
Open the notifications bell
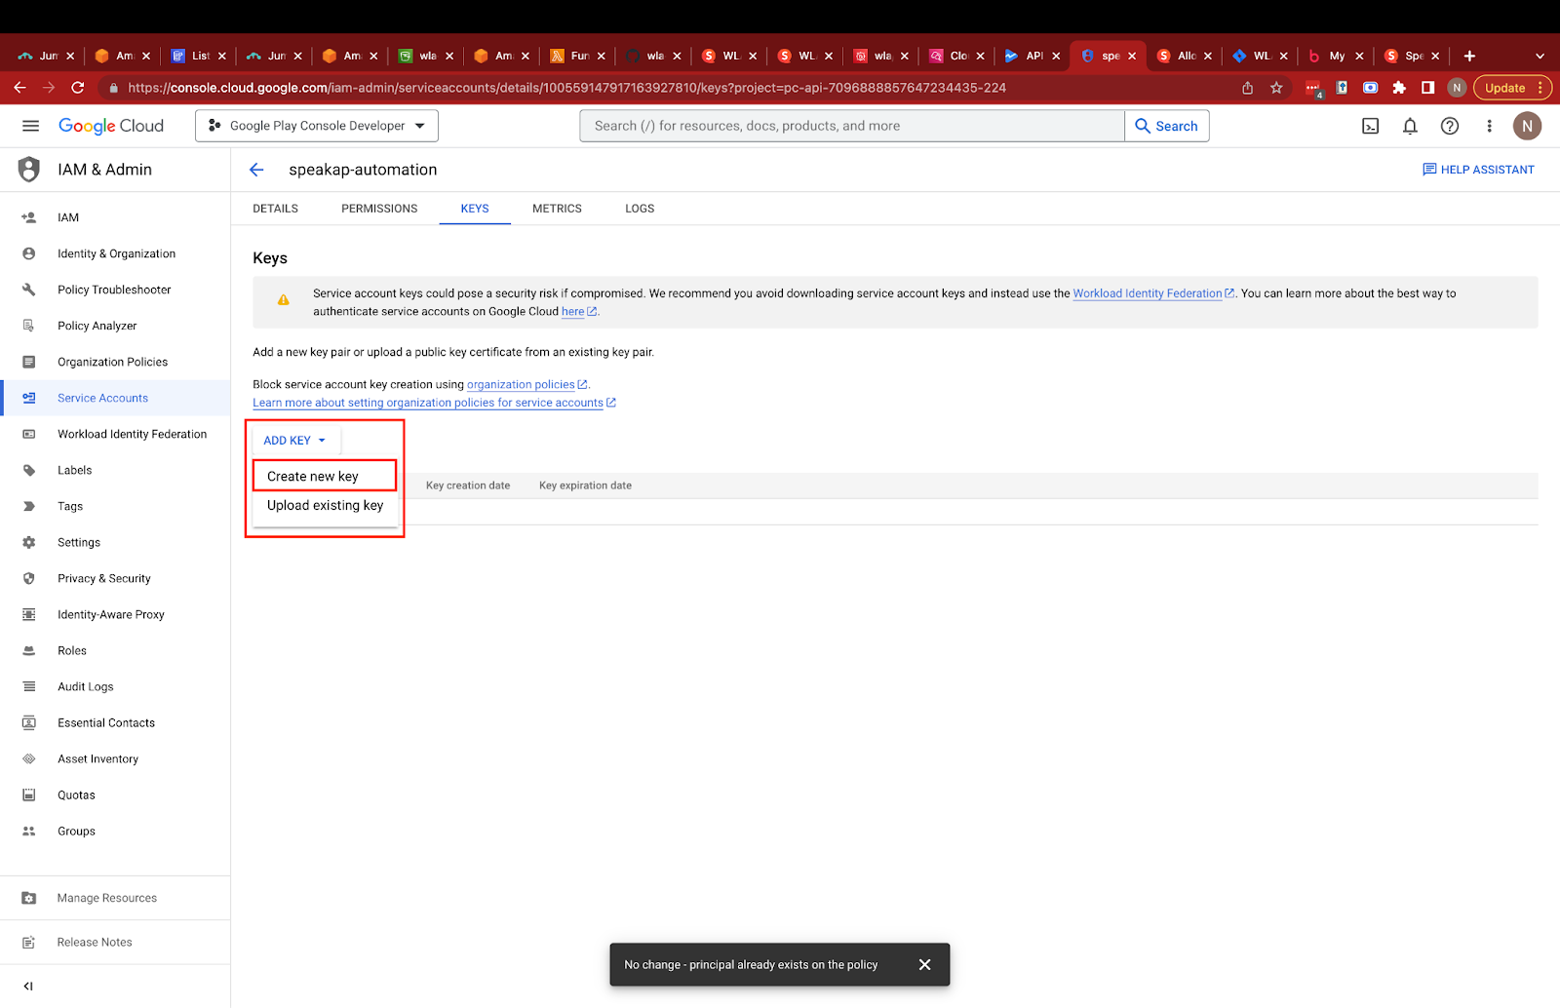pos(1410,126)
